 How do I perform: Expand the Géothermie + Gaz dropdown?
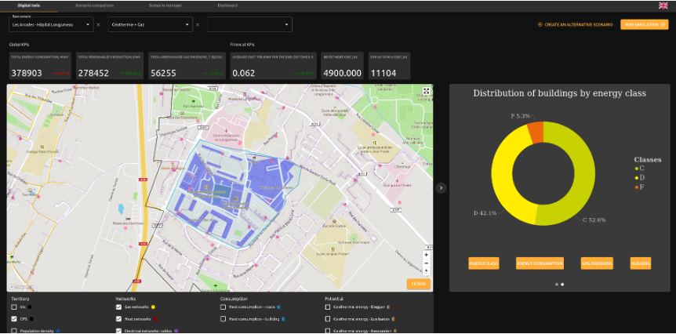point(151,25)
